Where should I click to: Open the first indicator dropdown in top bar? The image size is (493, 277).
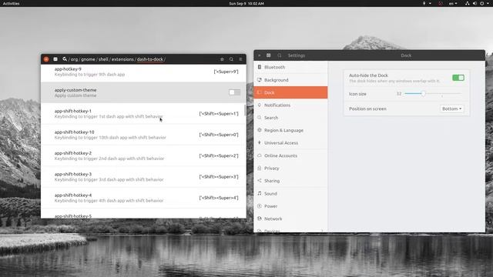427,3
